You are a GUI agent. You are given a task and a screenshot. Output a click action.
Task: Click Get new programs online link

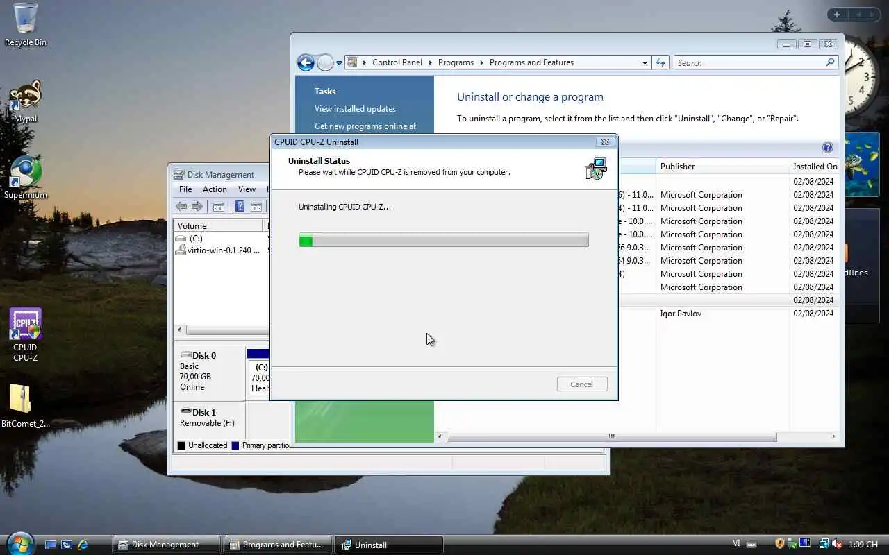pos(365,126)
